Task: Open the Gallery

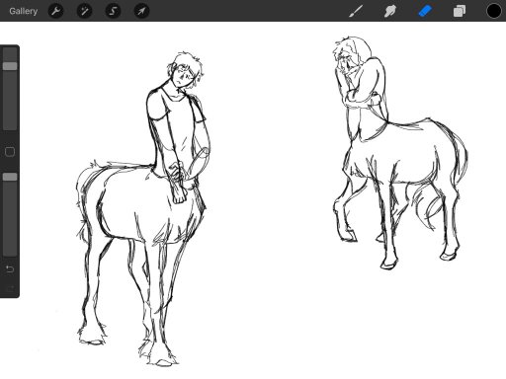Action: pos(23,11)
